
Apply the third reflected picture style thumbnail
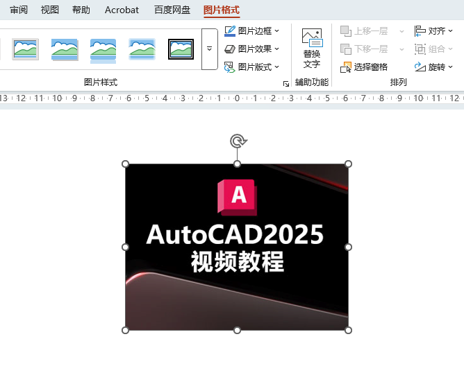pyautogui.click(x=103, y=51)
